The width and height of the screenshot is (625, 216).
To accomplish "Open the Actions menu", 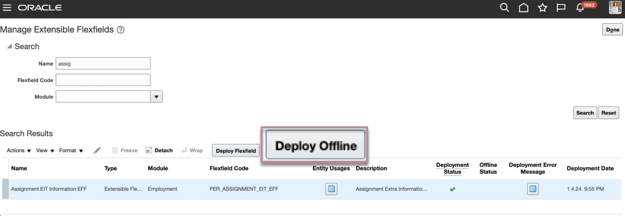I will [x=19, y=150].
